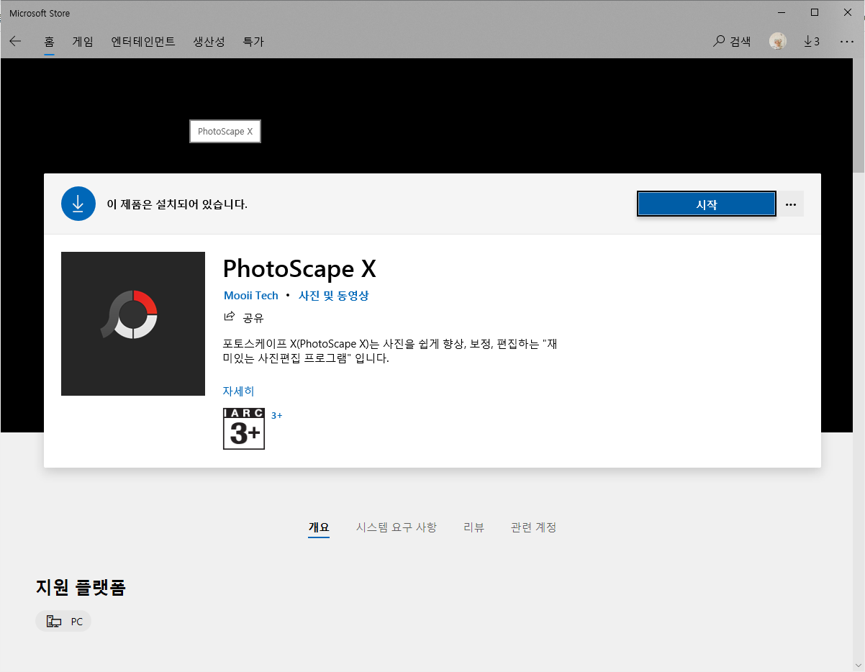
Task: Select the 관련 계정 tab
Action: [x=533, y=527]
